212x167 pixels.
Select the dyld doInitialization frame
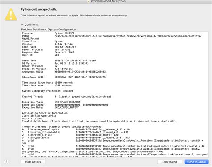click(x=113, y=146)
